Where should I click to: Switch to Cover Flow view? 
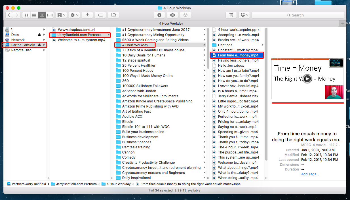50,15
